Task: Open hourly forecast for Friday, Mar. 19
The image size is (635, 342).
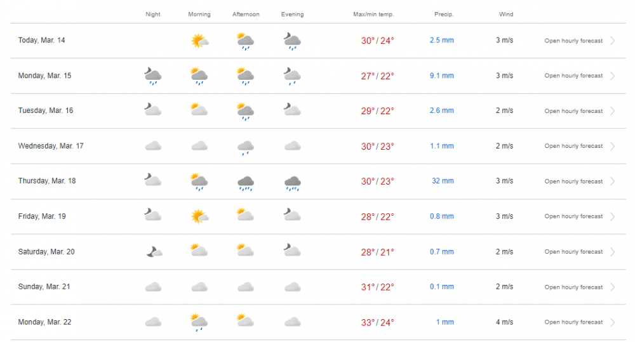Action: 573,216
